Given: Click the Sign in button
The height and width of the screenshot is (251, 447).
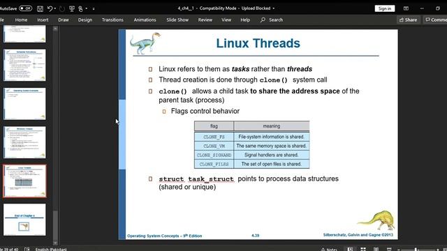Looking at the screenshot, I should [385, 8].
